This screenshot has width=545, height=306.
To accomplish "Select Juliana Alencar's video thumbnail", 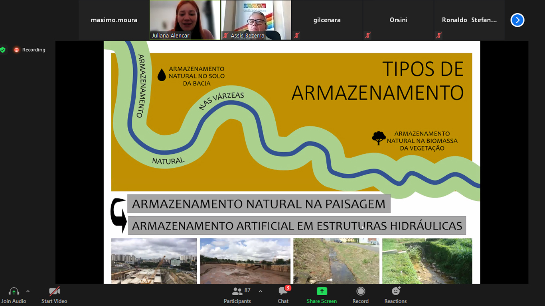I will (x=185, y=20).
